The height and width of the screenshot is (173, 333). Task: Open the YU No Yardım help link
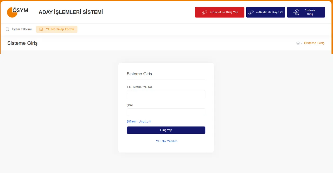166,141
